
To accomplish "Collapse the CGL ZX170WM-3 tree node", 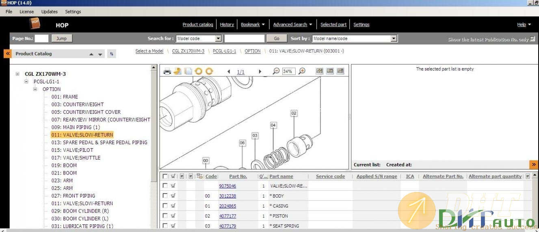I will (17, 74).
